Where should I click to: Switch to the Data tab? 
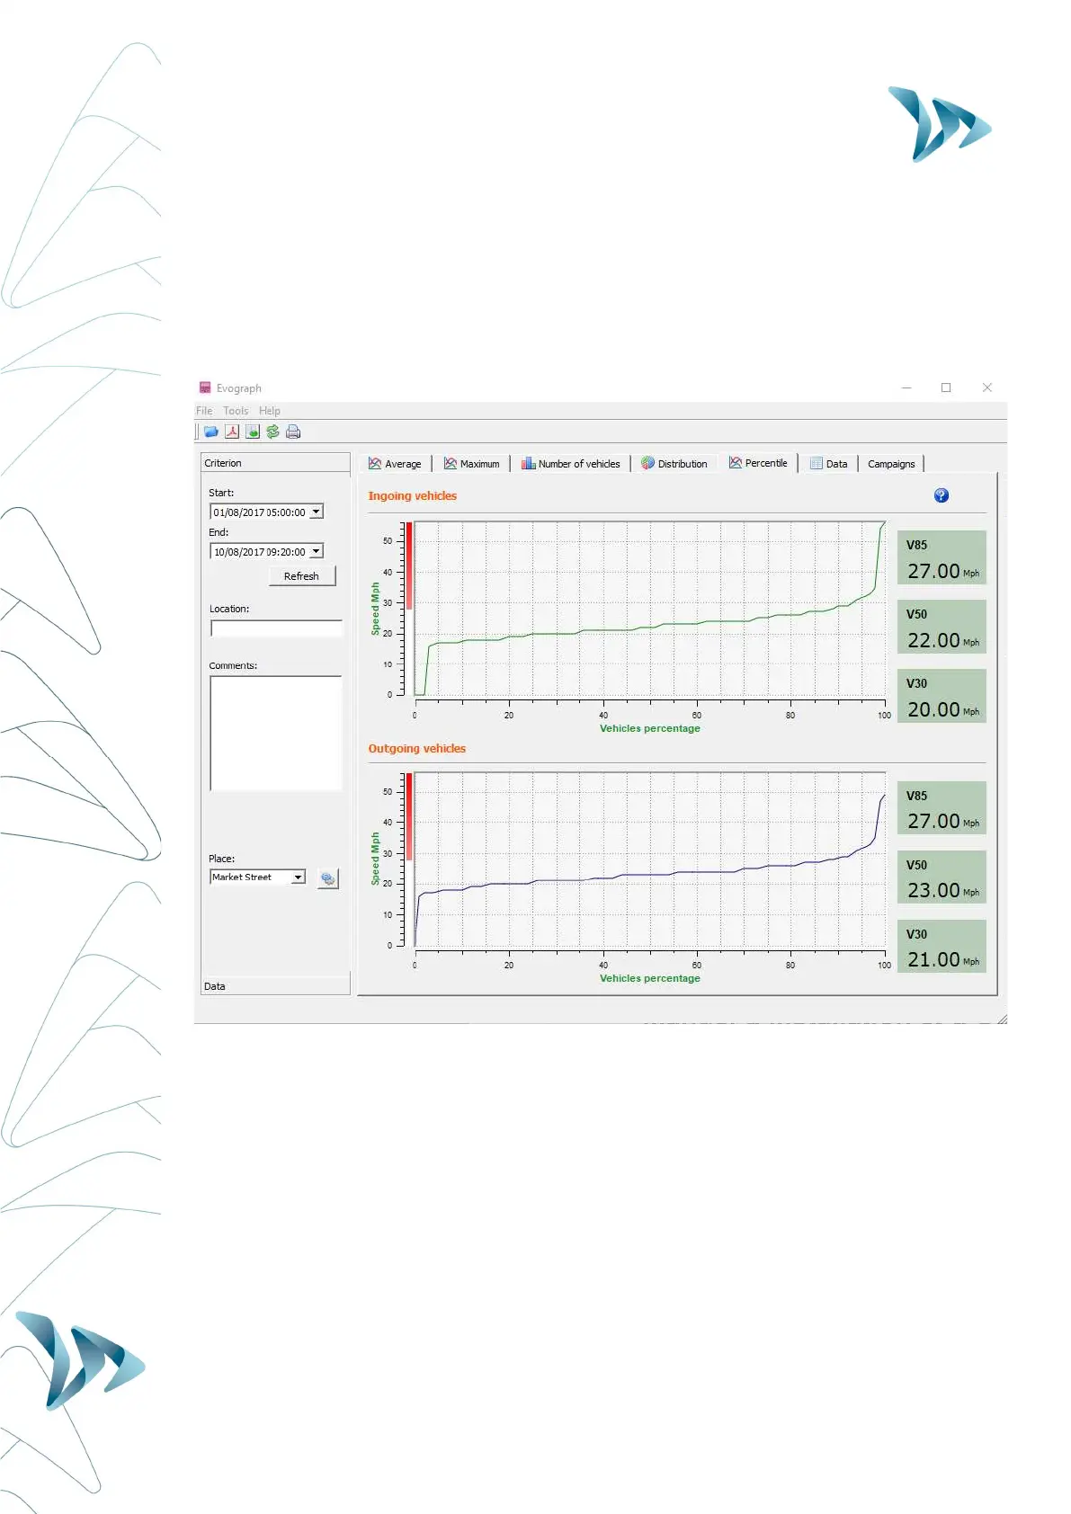click(x=829, y=464)
